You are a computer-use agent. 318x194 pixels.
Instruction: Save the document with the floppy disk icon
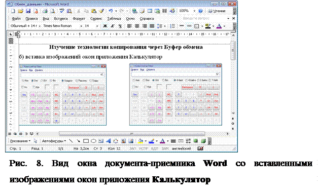pyautogui.click(x=28, y=11)
